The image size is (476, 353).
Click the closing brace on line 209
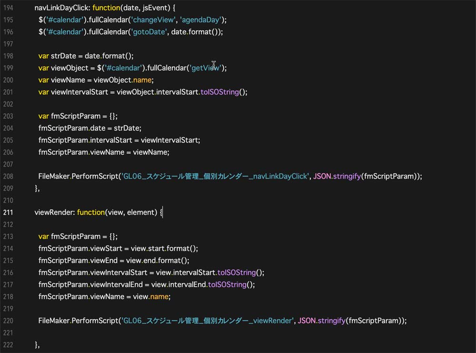(x=37, y=188)
